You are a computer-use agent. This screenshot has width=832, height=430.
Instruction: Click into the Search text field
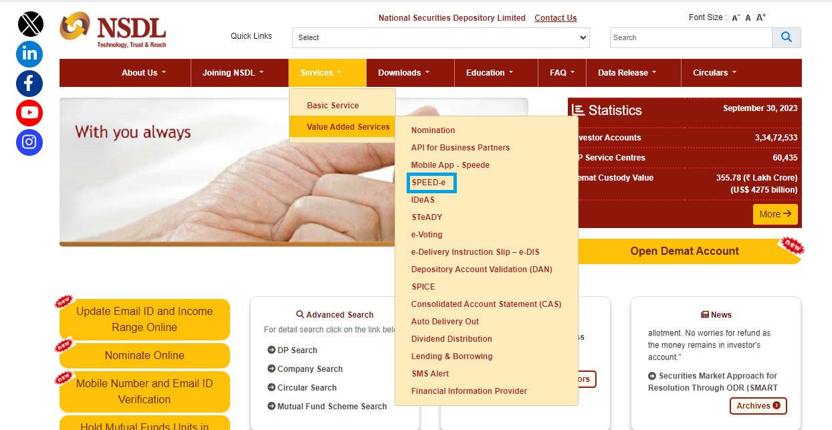point(690,37)
